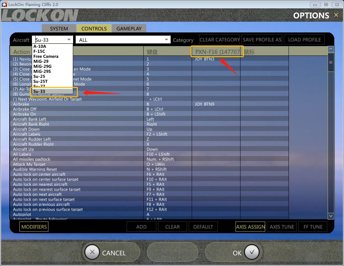Open FF TUNE
The width and height of the screenshot is (344, 266).
coord(313,227)
